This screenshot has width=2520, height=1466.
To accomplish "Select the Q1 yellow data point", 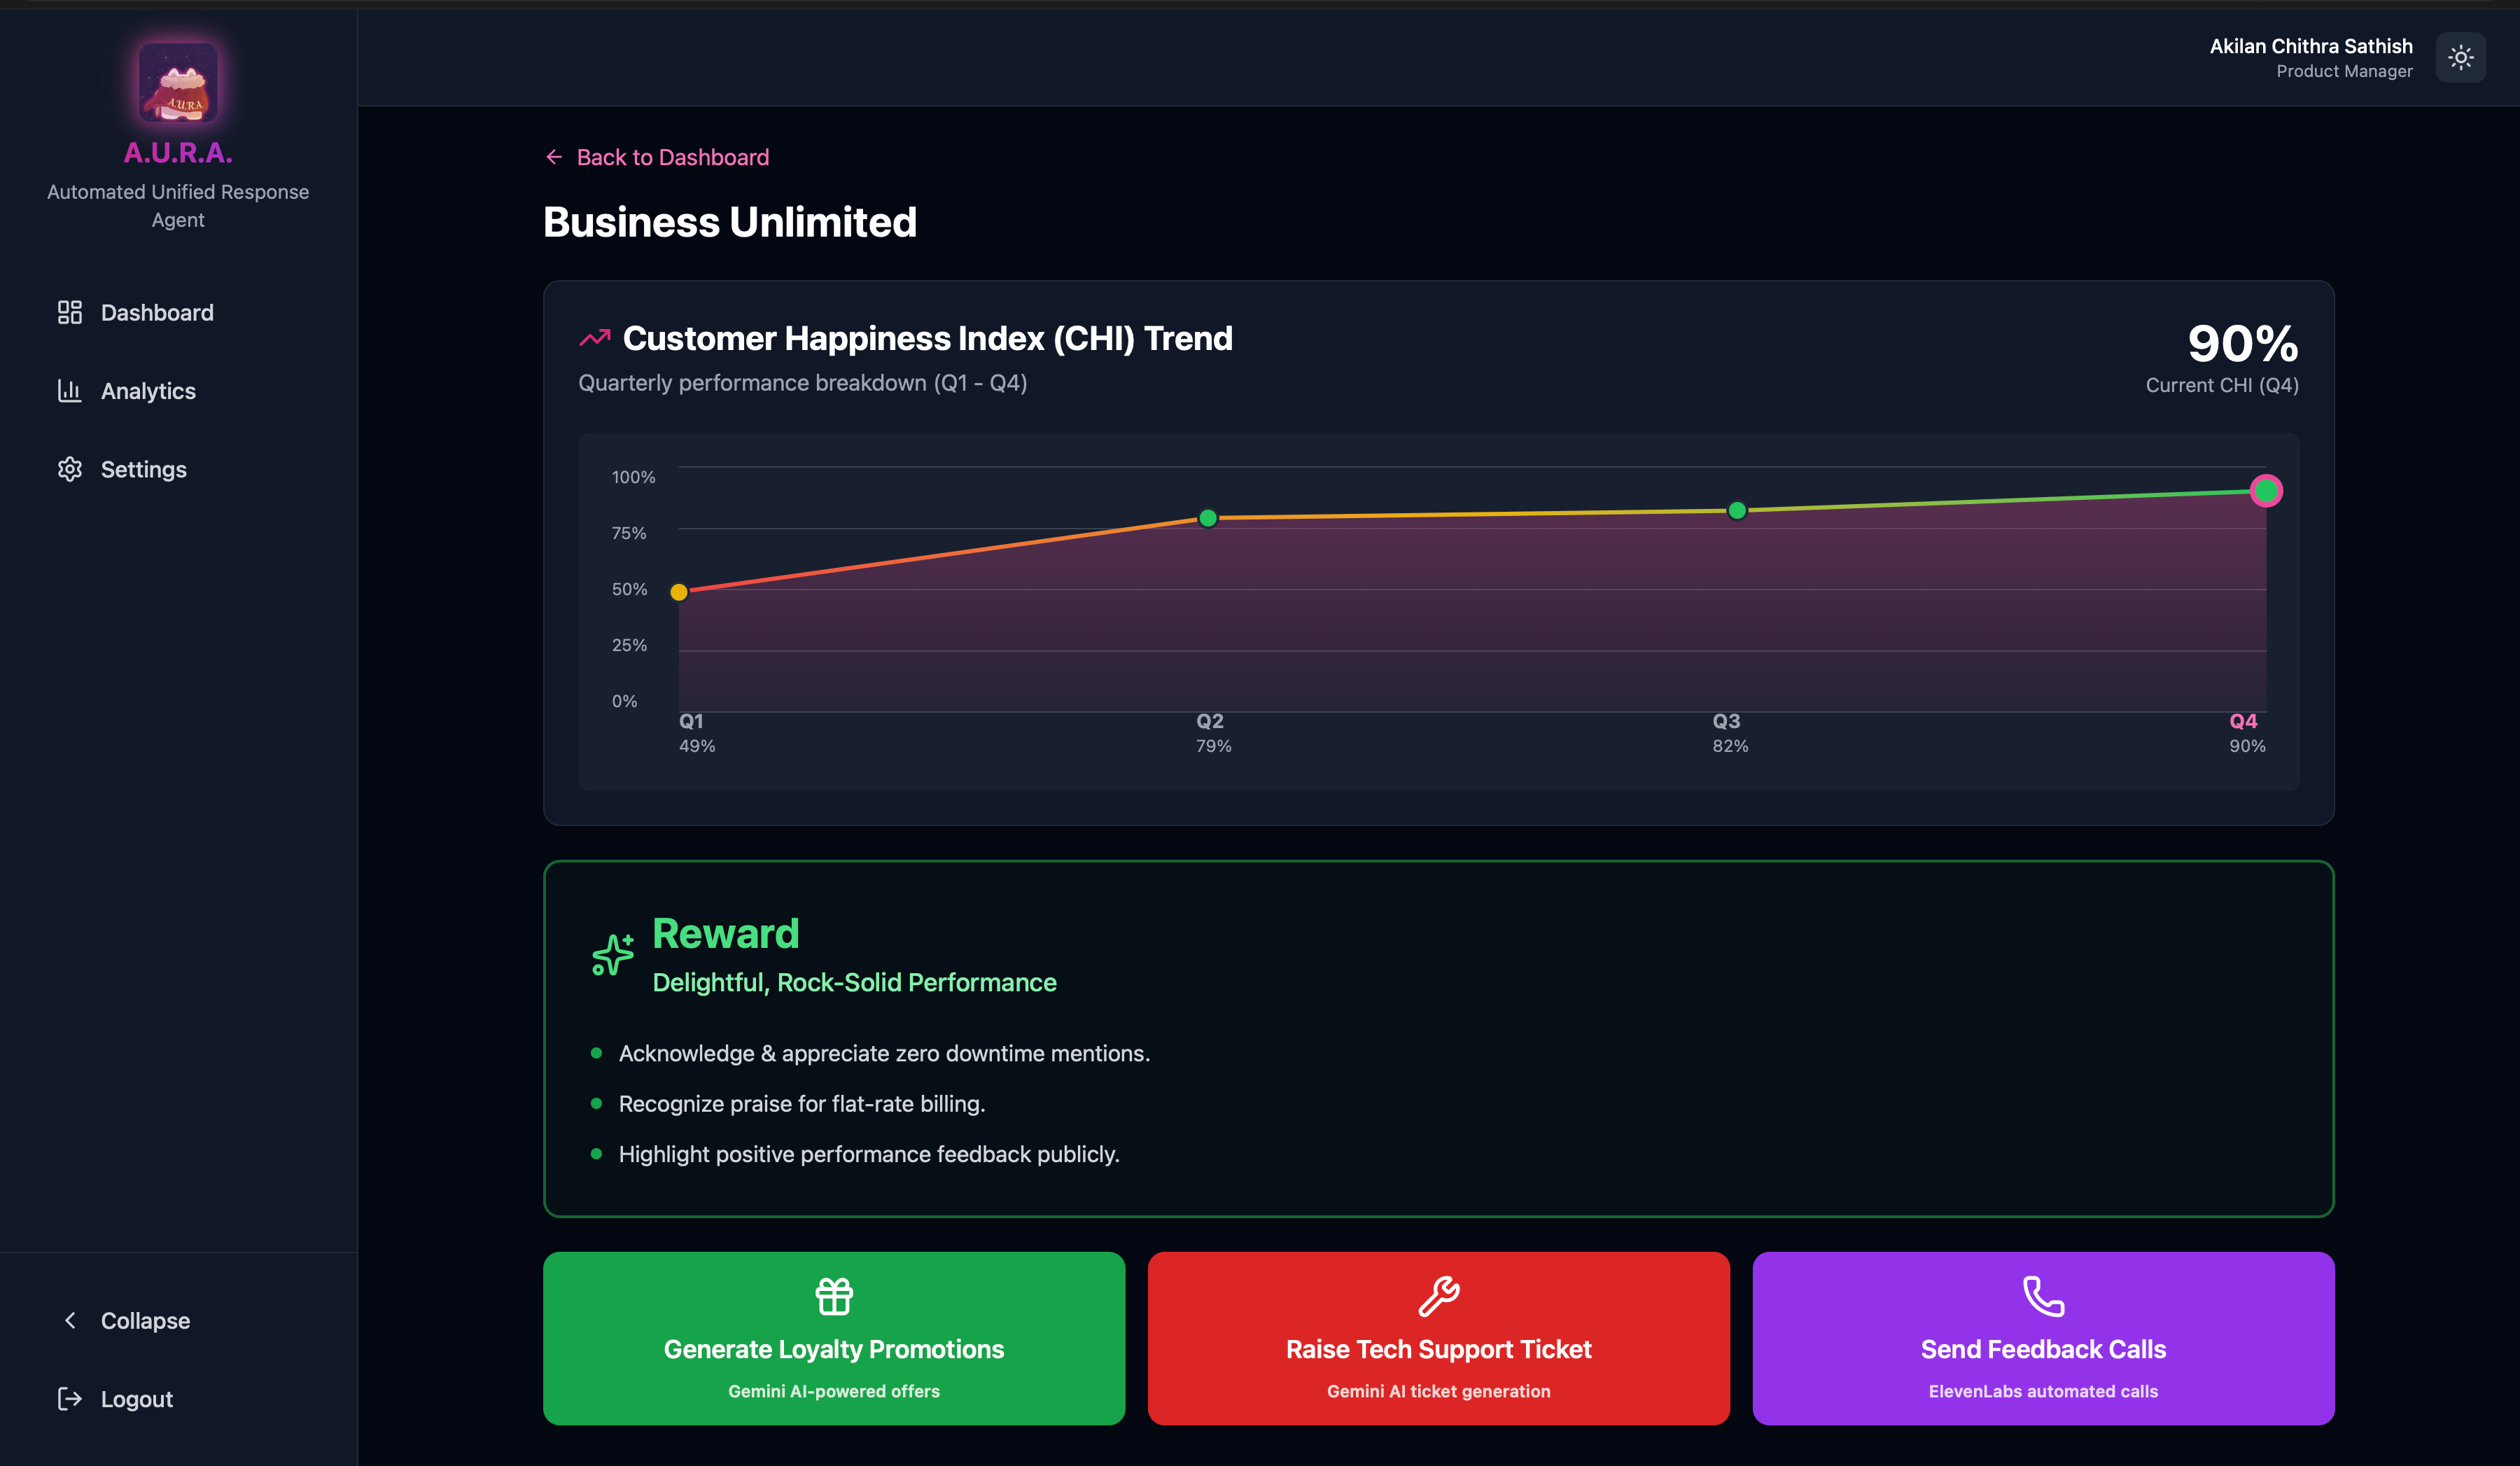I will click(x=679, y=592).
